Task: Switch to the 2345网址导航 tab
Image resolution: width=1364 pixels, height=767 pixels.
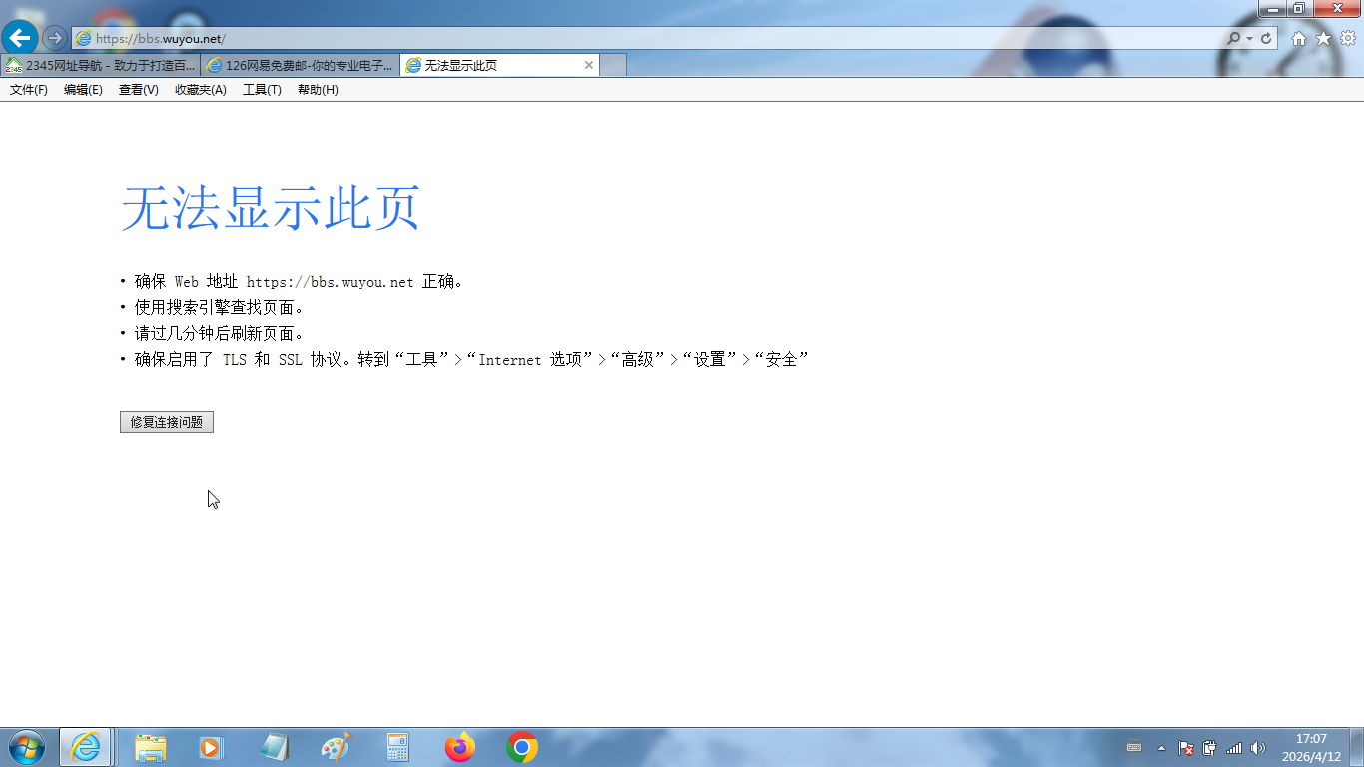Action: (100, 65)
